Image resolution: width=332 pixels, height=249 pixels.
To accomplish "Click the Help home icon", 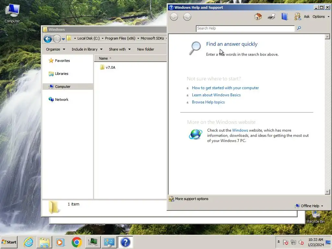I will coord(258,17).
